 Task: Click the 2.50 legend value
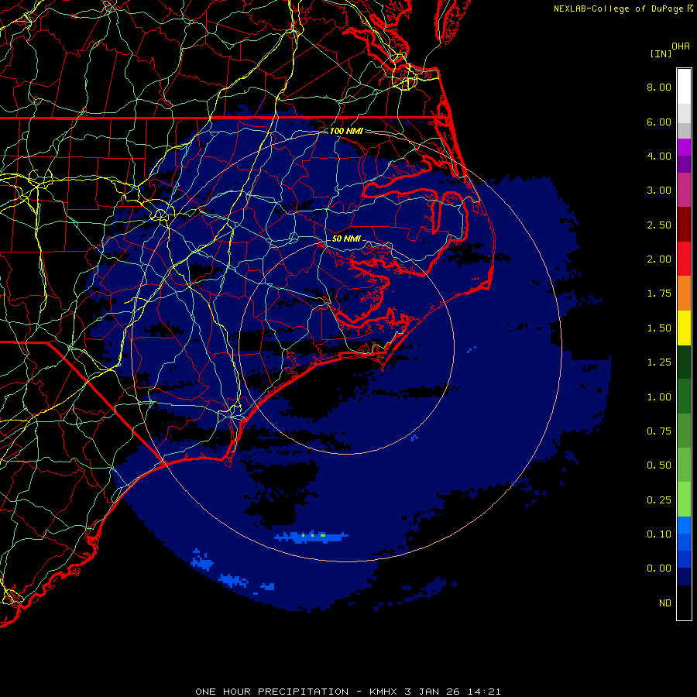tap(659, 225)
